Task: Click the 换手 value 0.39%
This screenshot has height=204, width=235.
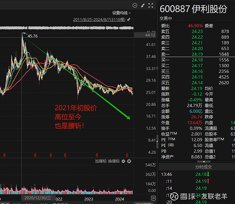Action: point(196,128)
